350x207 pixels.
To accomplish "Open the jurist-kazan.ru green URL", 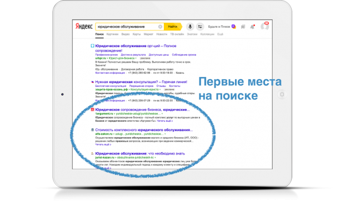I will click(104, 157).
